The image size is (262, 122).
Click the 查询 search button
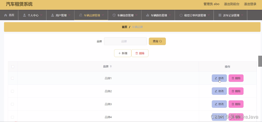157,41
